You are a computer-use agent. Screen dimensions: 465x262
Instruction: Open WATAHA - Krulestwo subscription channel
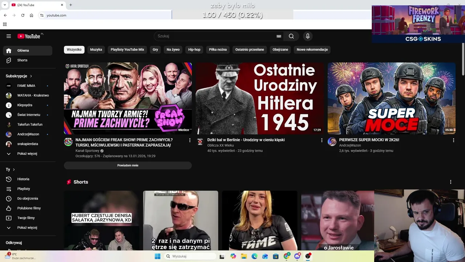(x=28, y=95)
